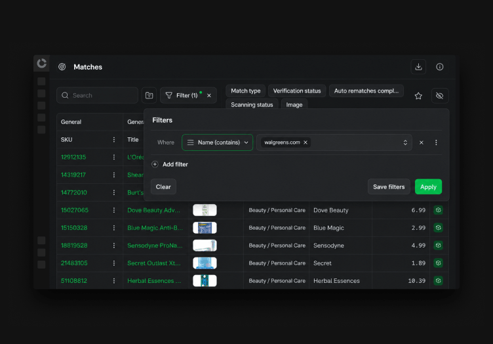View Dove Beauty product thumbnail
The image size is (493, 344).
[x=205, y=210]
